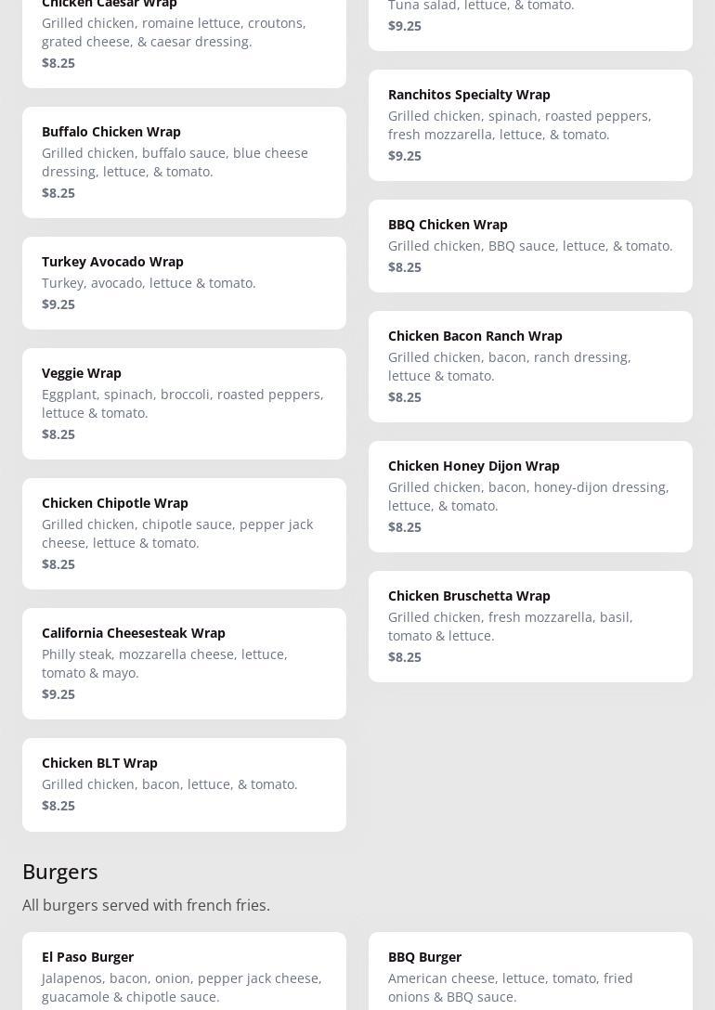Select the tuna salad wrap card
The height and width of the screenshot is (1010, 715).
point(530,19)
